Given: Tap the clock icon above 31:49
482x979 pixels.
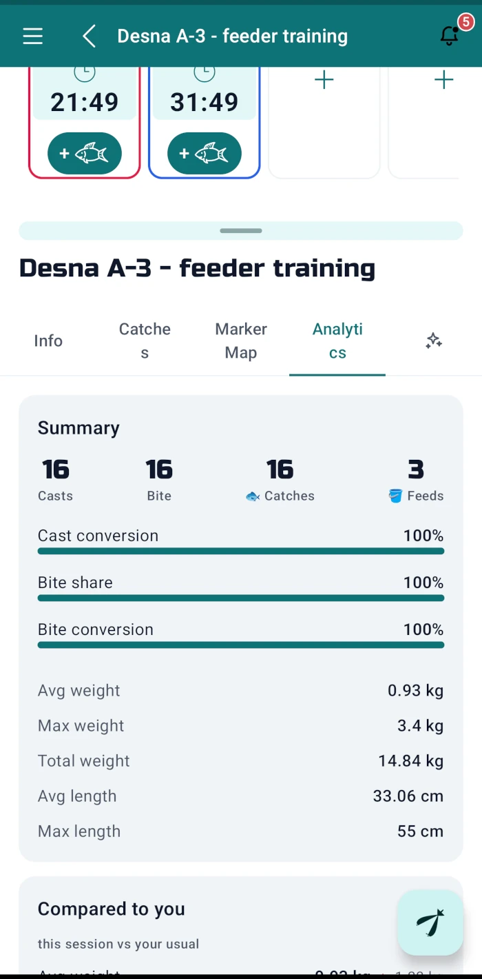Looking at the screenshot, I should [205, 71].
